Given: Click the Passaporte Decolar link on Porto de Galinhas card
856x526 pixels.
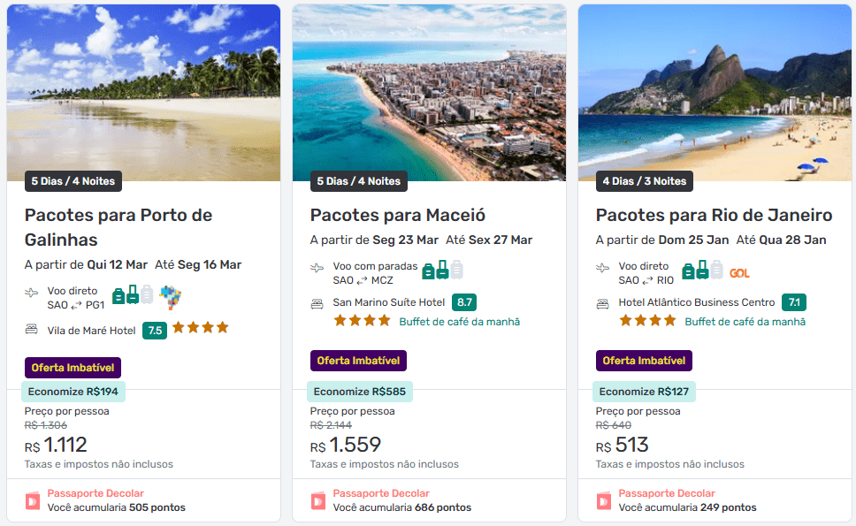Looking at the screenshot, I should point(96,493).
